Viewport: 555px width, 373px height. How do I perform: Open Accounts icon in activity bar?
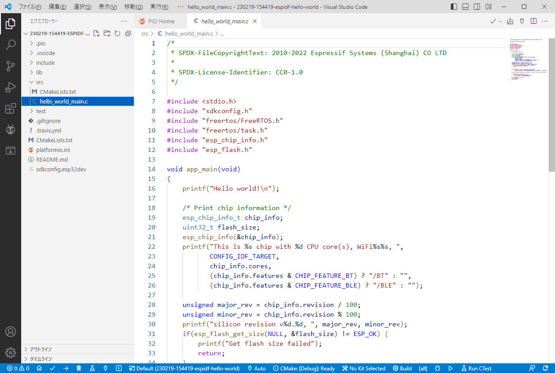coord(11,332)
